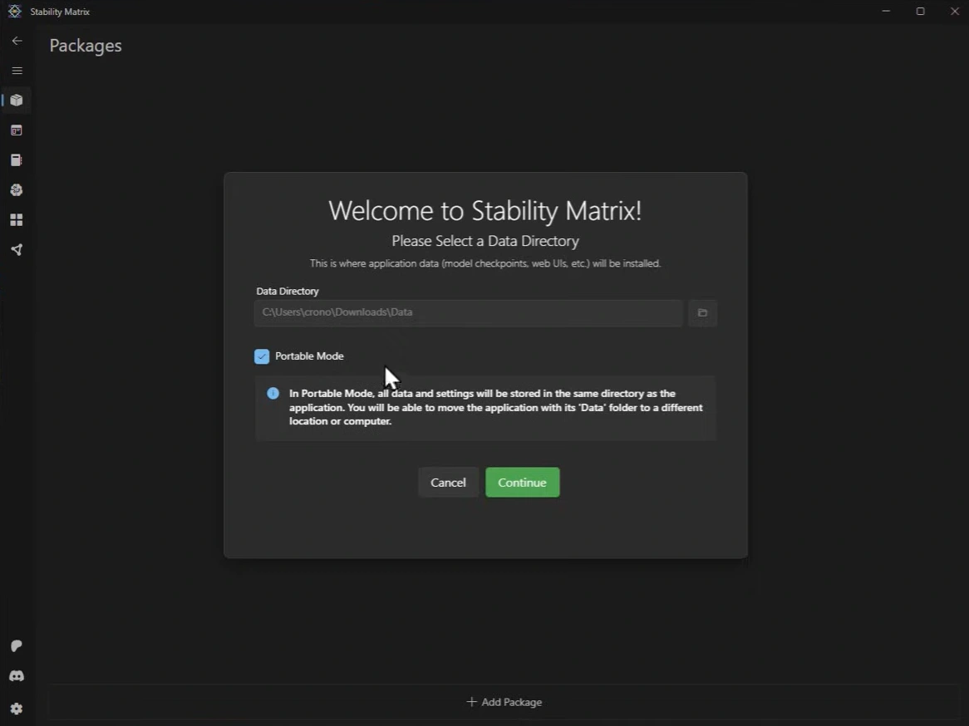Open Settings with the gear icon
The height and width of the screenshot is (726, 969).
click(17, 708)
